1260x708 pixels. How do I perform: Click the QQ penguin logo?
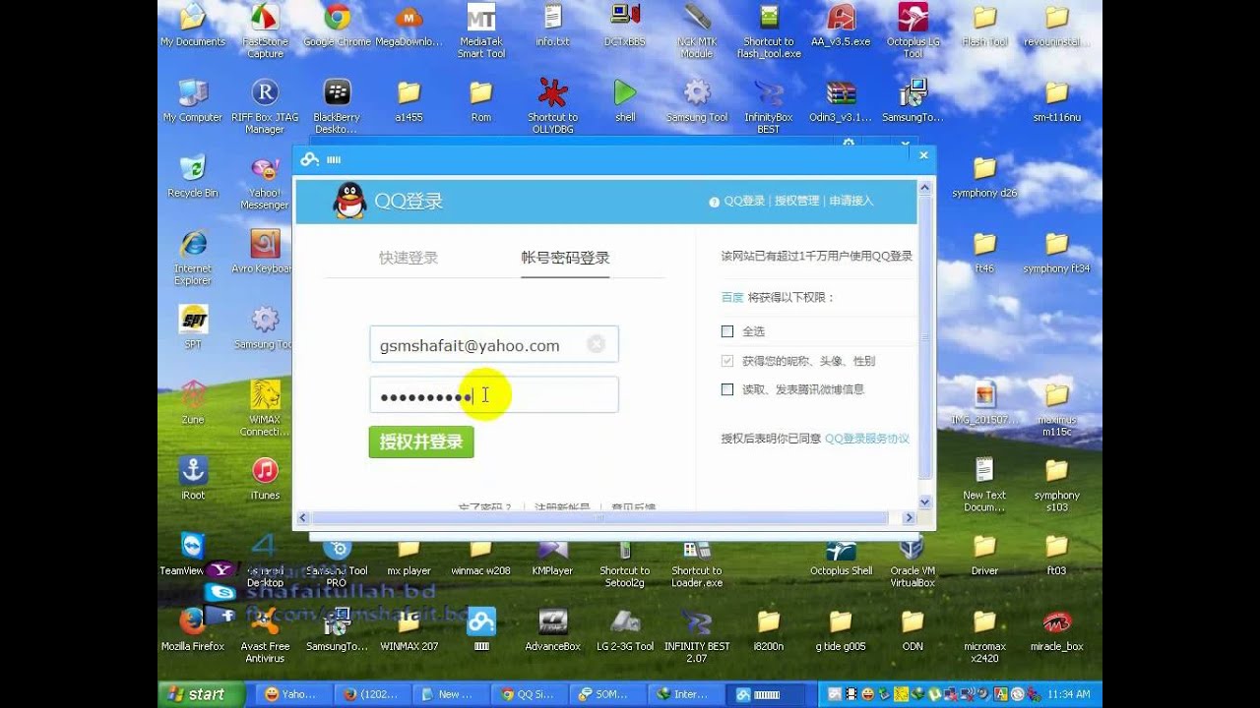pyautogui.click(x=349, y=201)
